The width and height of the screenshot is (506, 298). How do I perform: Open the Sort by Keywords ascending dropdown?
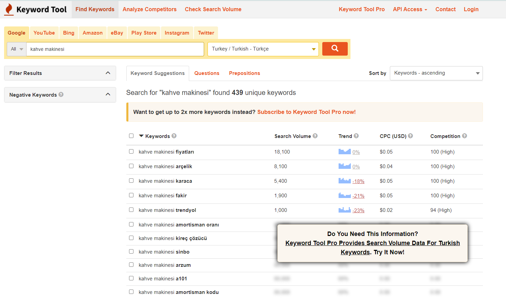(436, 73)
